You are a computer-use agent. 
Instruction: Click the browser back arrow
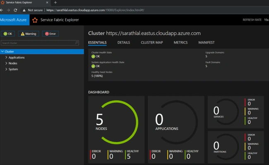click(2, 10)
